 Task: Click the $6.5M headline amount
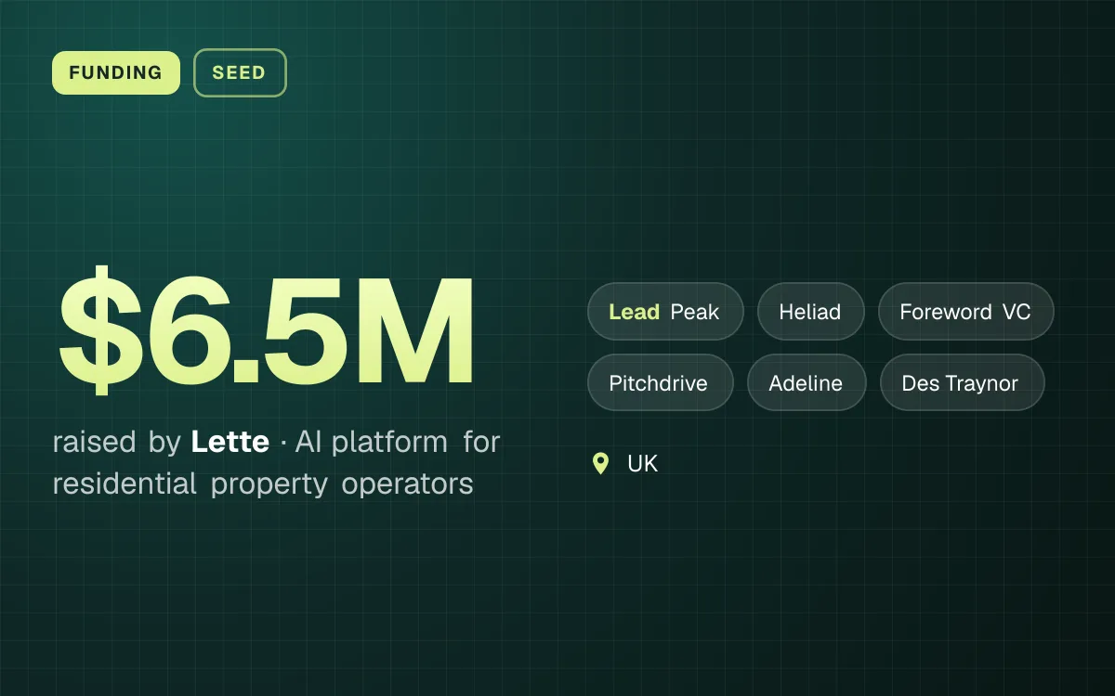pos(267,329)
